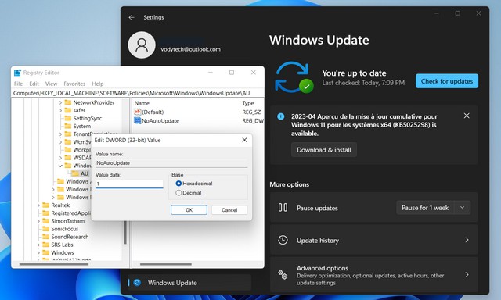Screen dimensions: 501x300
Task: Click the Check for updates button
Action: click(447, 81)
